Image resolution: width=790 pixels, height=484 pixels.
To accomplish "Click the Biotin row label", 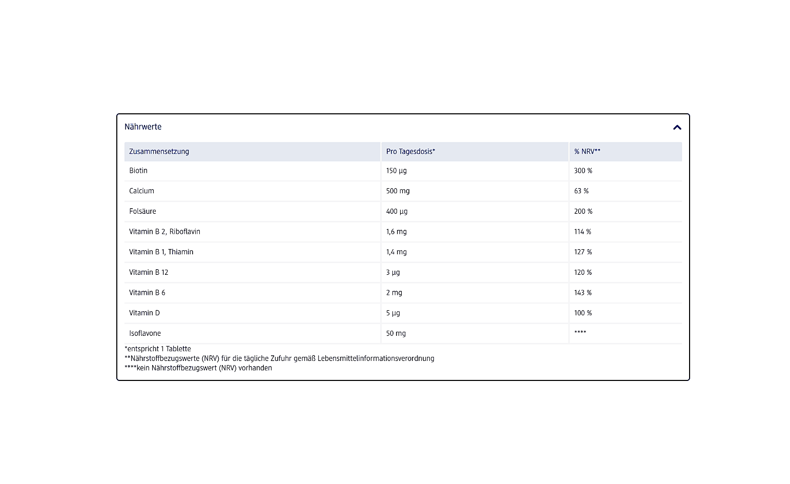I will click(138, 171).
